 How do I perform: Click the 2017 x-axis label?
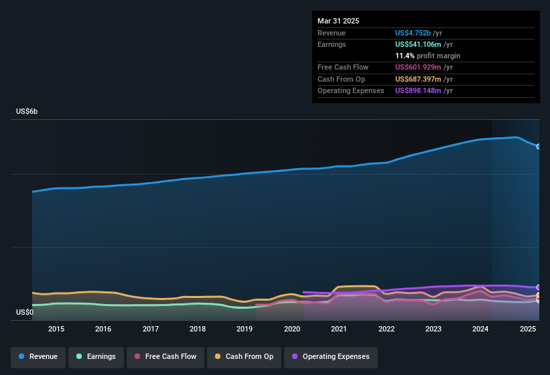pyautogui.click(x=151, y=329)
